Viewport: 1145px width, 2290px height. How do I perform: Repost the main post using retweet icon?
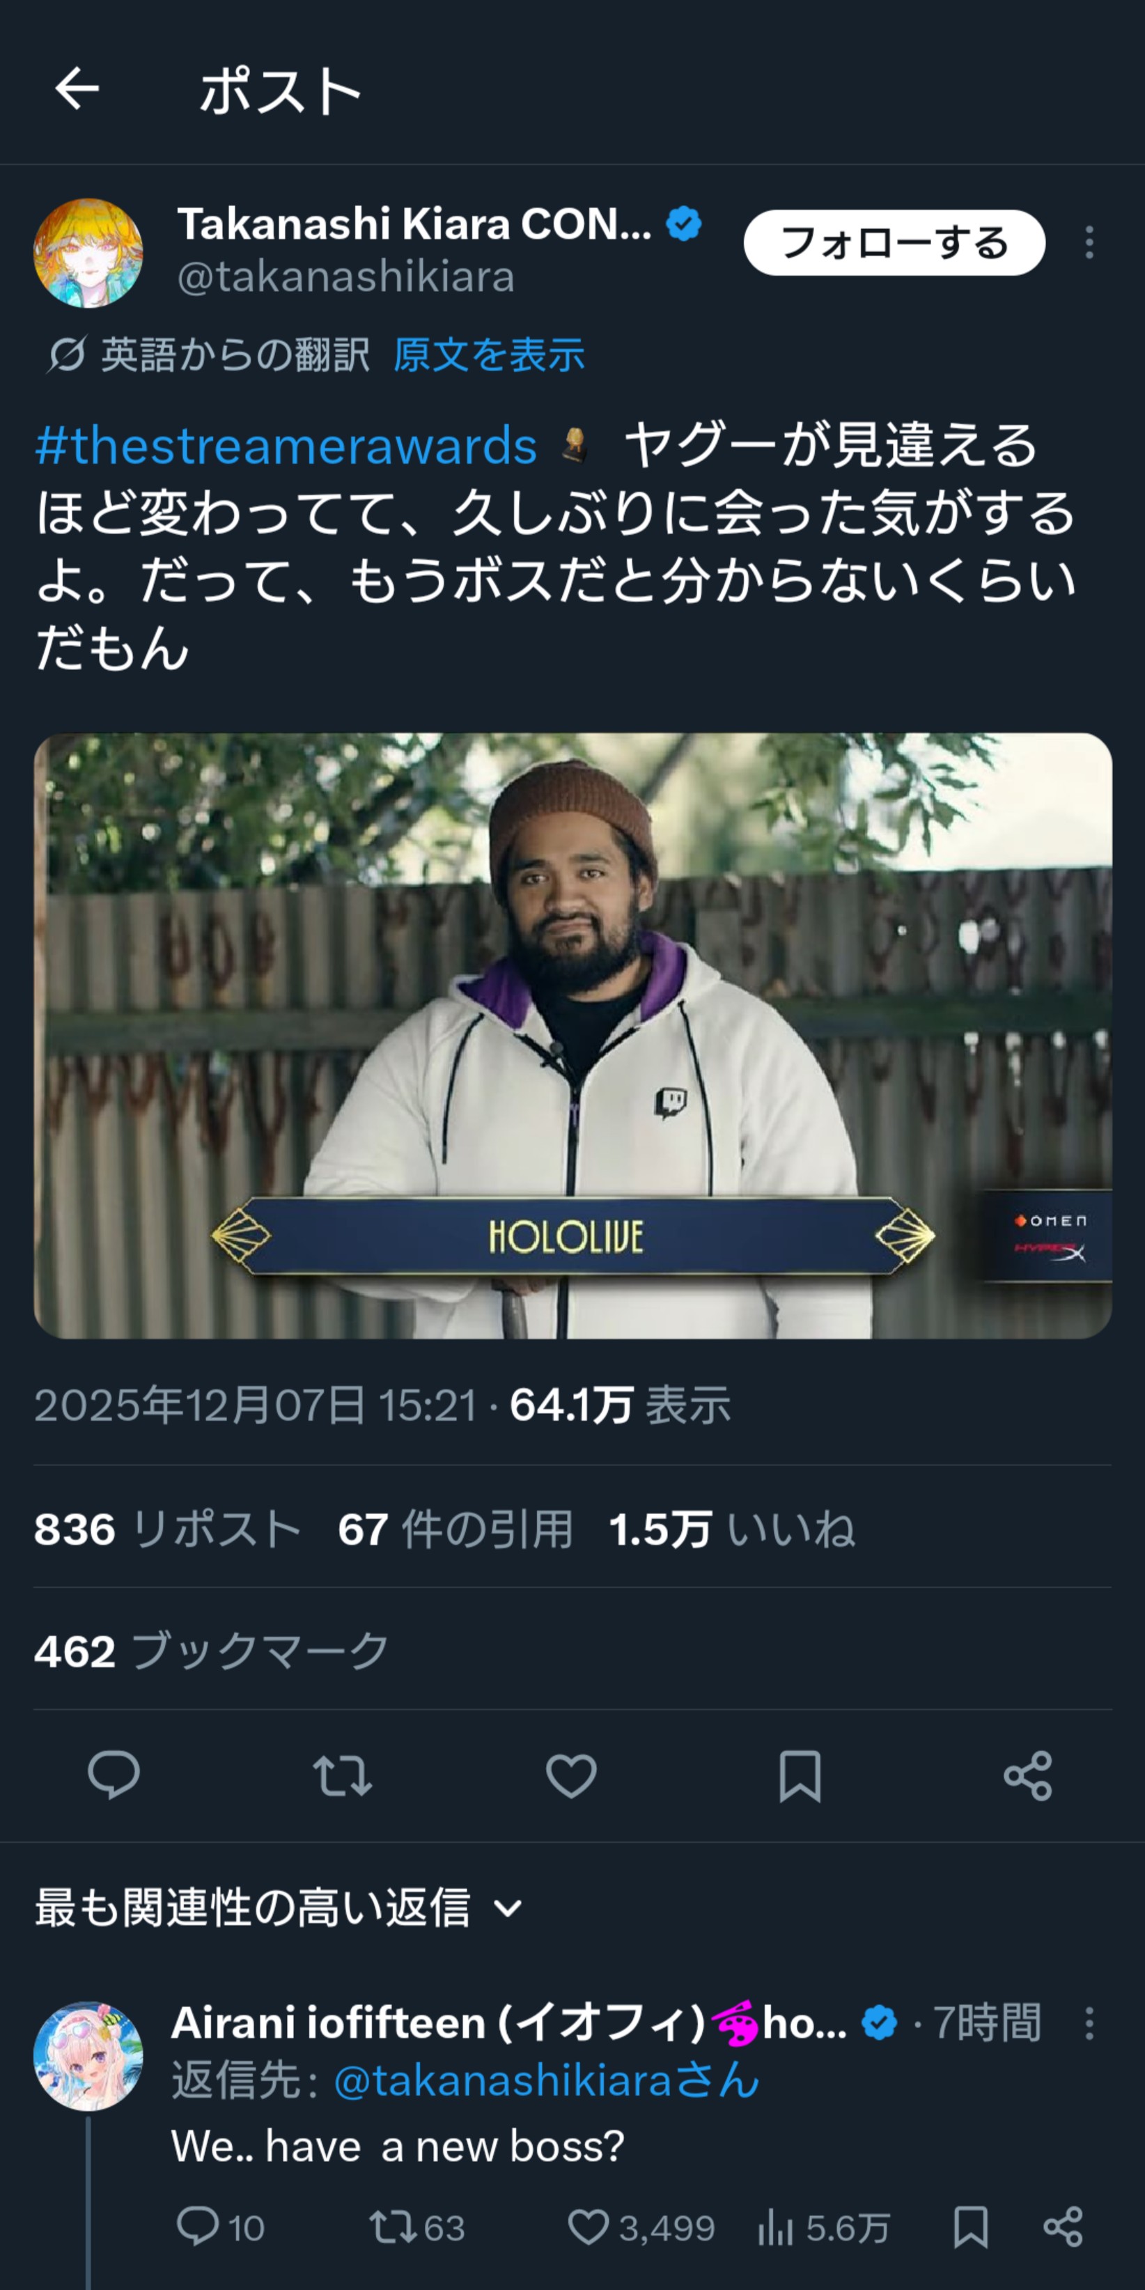[342, 1775]
